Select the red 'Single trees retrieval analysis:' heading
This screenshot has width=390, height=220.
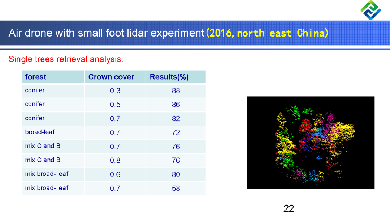tap(66, 59)
